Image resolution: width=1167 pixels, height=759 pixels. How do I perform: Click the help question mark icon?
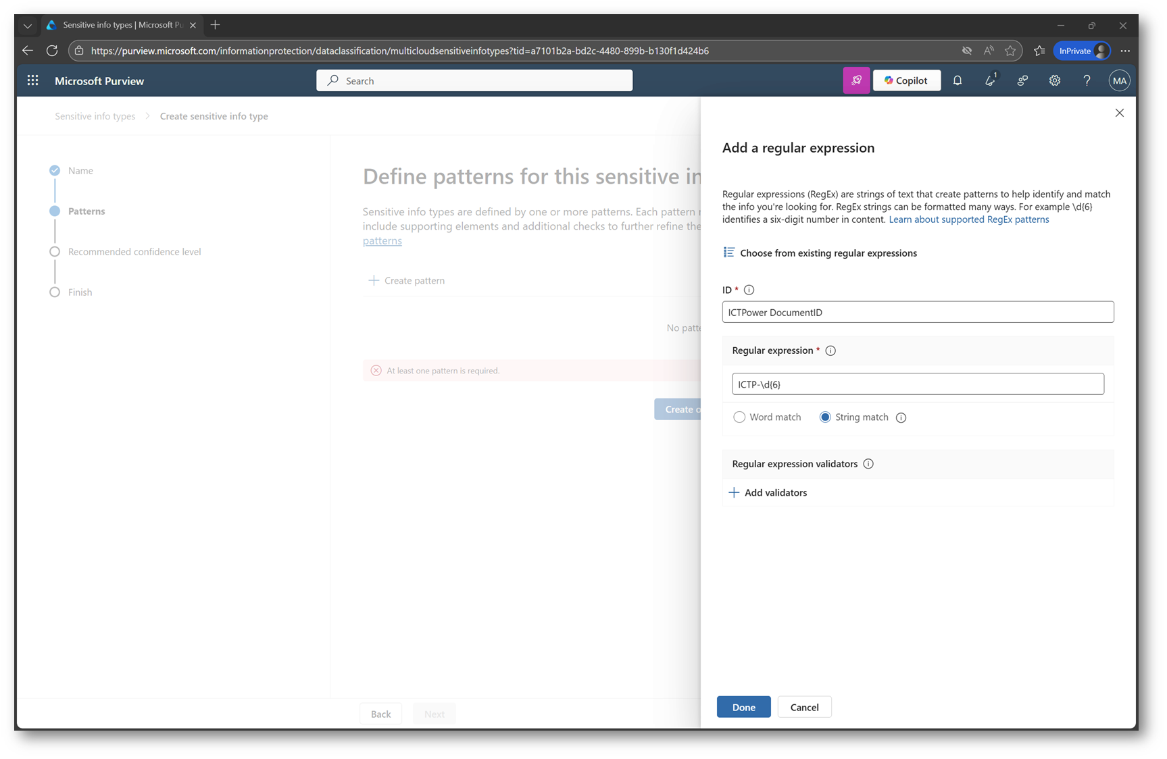(1087, 80)
